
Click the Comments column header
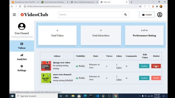tap(131, 56)
